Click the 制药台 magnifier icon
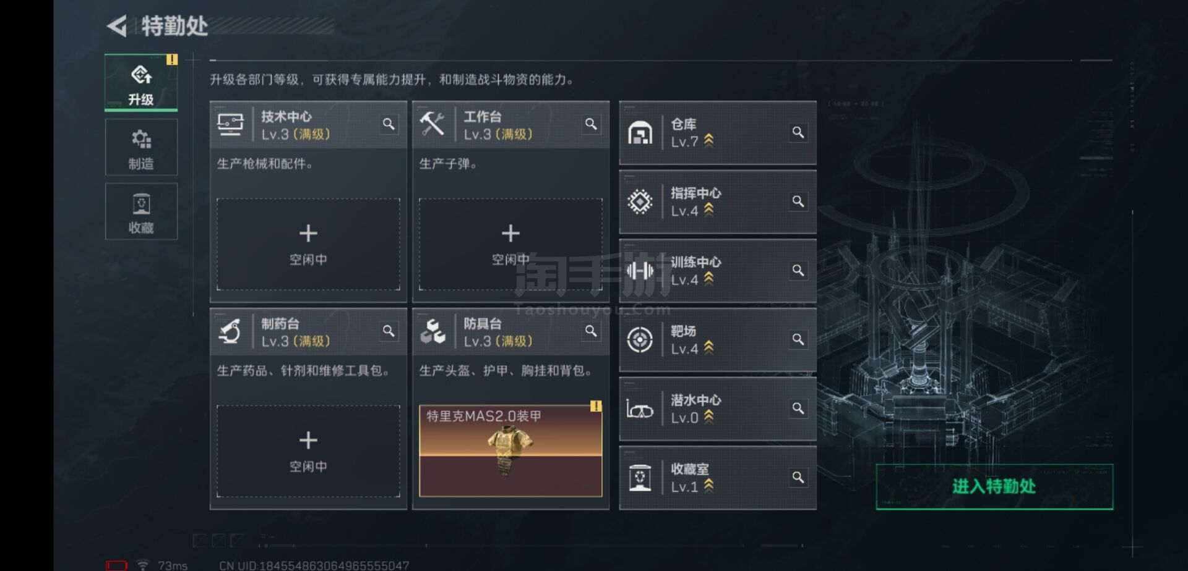Viewport: 1188px width, 571px height. (x=389, y=331)
